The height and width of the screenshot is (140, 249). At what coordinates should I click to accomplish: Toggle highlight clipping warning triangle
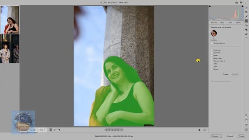pos(242,6)
